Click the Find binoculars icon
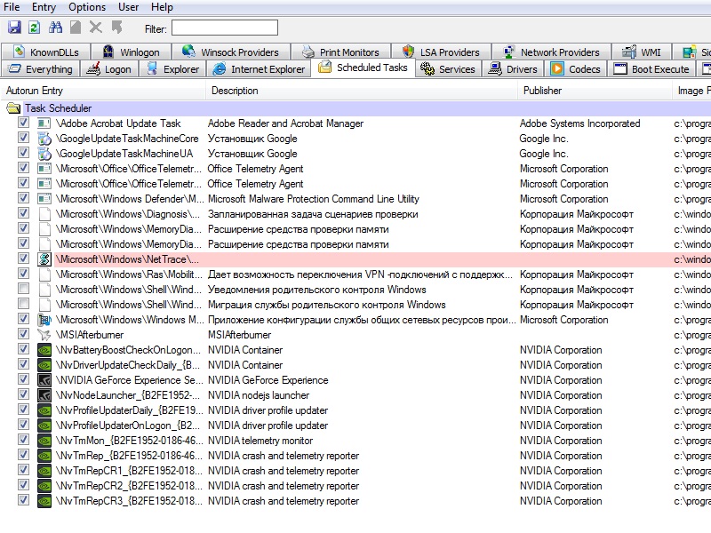711x533 pixels. 55,28
